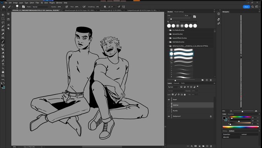Expand the Wet Media Brushes folder
The image size is (262, 148).
point(168,42)
